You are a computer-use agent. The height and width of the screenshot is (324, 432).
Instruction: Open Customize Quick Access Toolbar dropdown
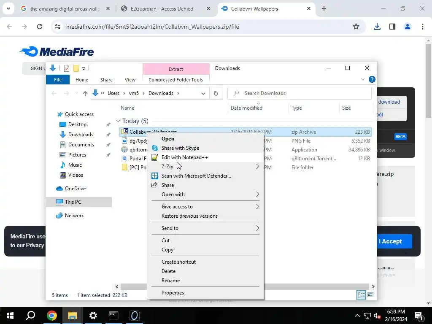pyautogui.click(x=84, y=68)
